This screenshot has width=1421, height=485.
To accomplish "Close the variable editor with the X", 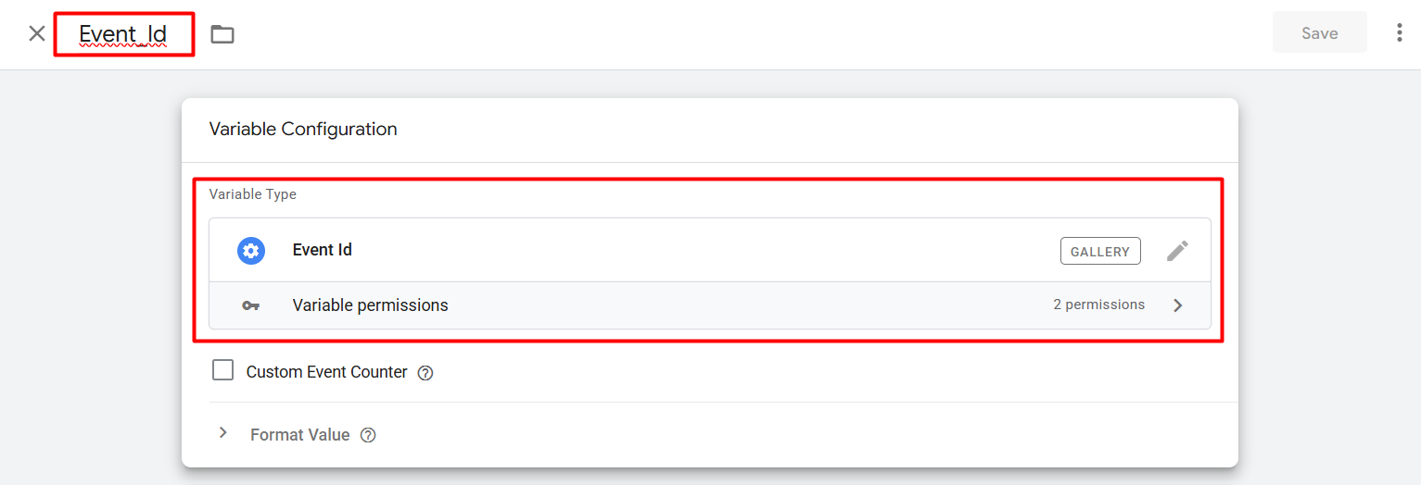I will pyautogui.click(x=37, y=34).
